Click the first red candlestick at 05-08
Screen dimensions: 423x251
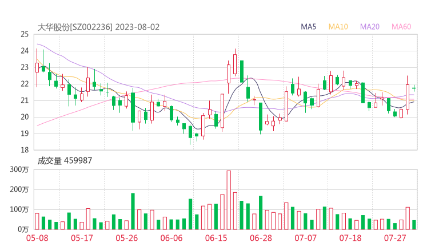(x=37, y=67)
